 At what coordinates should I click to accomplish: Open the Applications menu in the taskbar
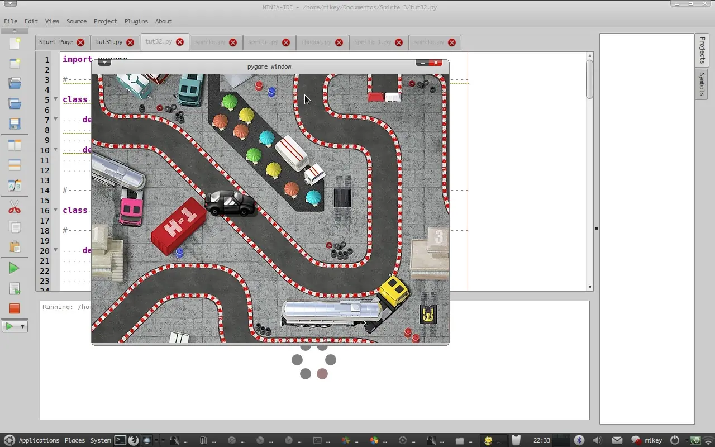(39, 440)
